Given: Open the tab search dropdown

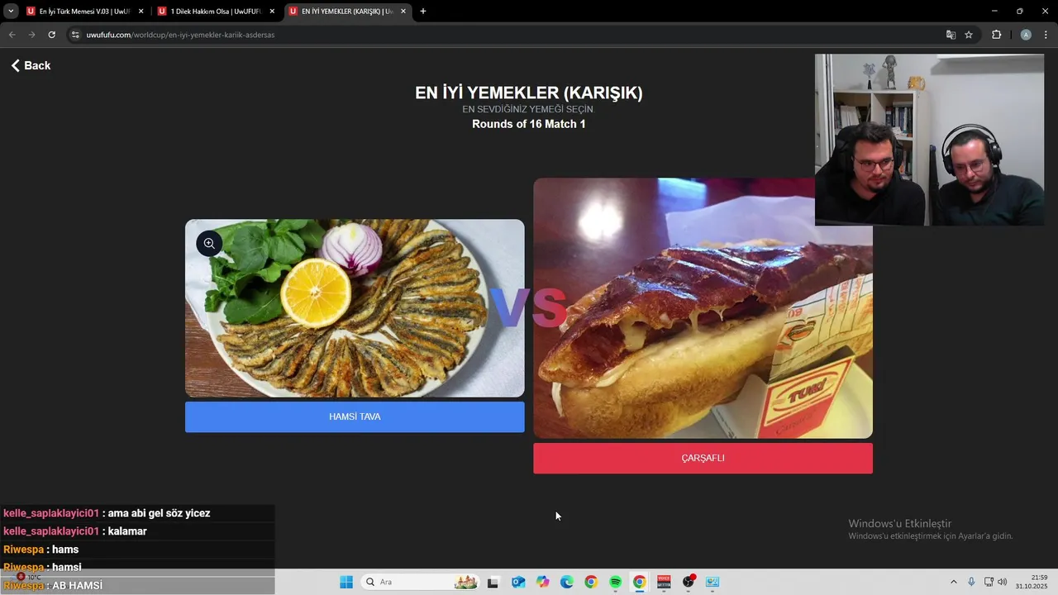Looking at the screenshot, I should click(11, 12).
